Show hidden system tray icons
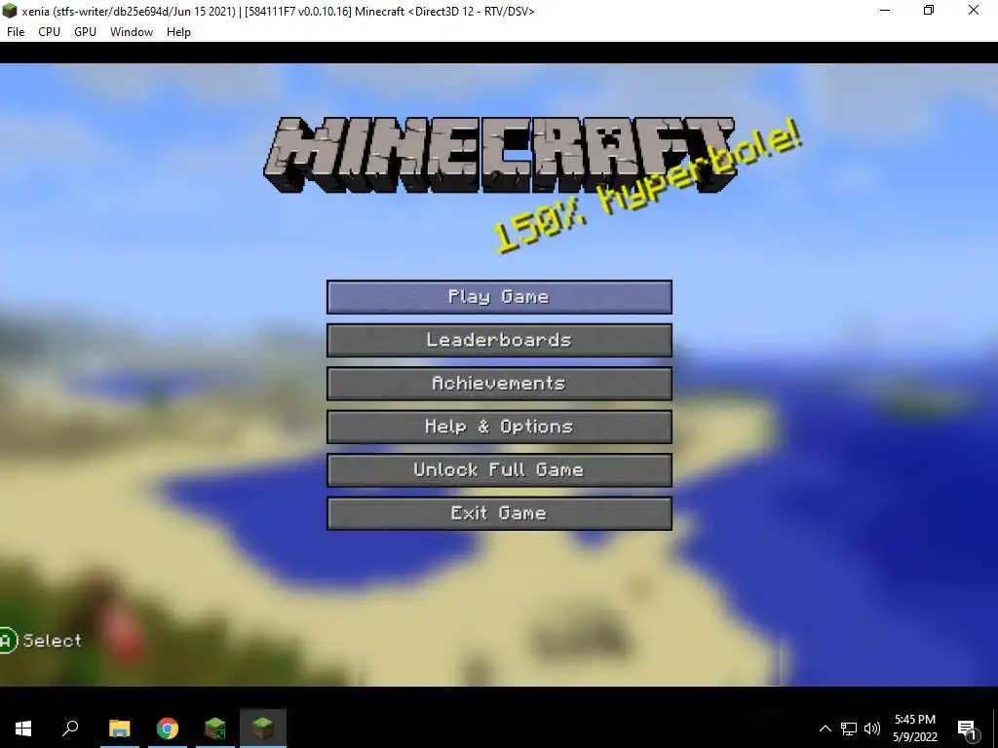This screenshot has width=998, height=748. [825, 729]
